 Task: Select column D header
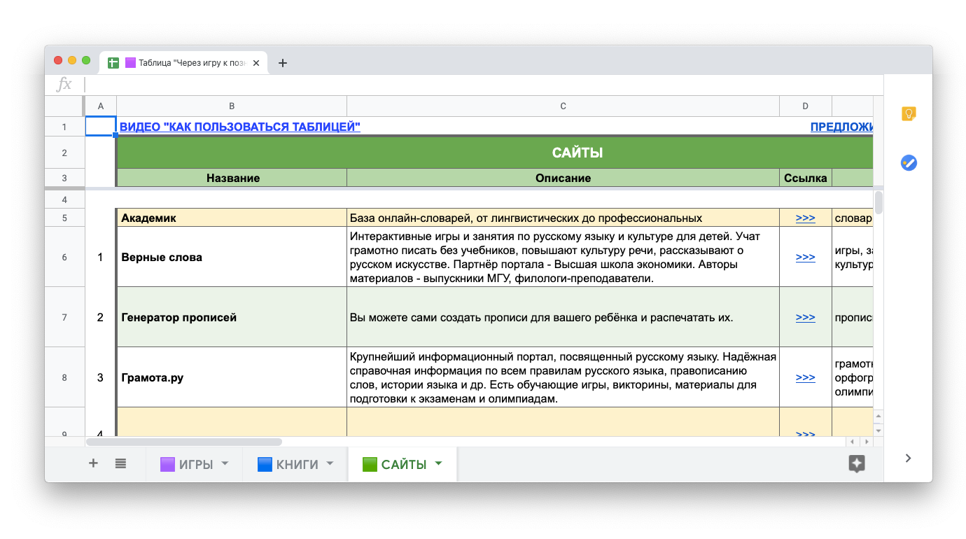806,106
